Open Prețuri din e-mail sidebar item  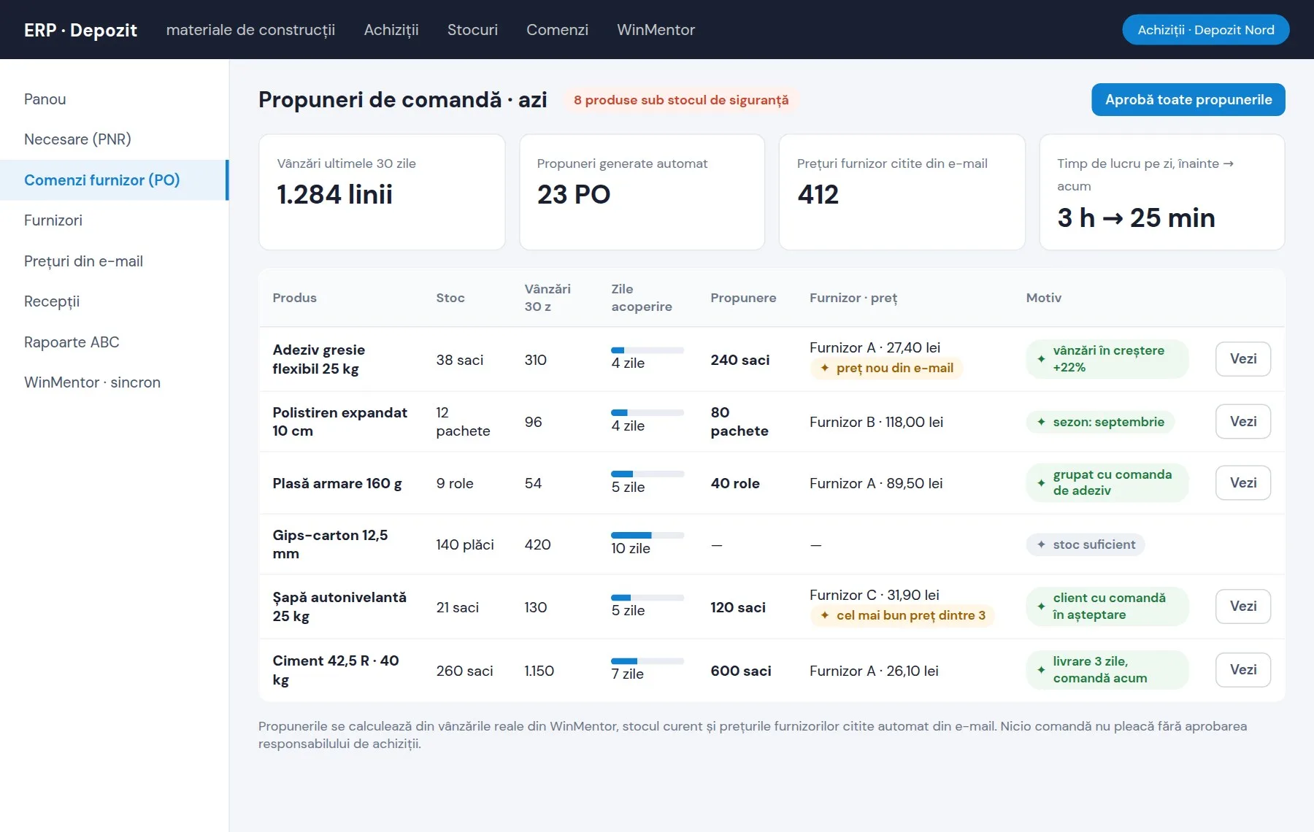pyautogui.click(x=114, y=261)
